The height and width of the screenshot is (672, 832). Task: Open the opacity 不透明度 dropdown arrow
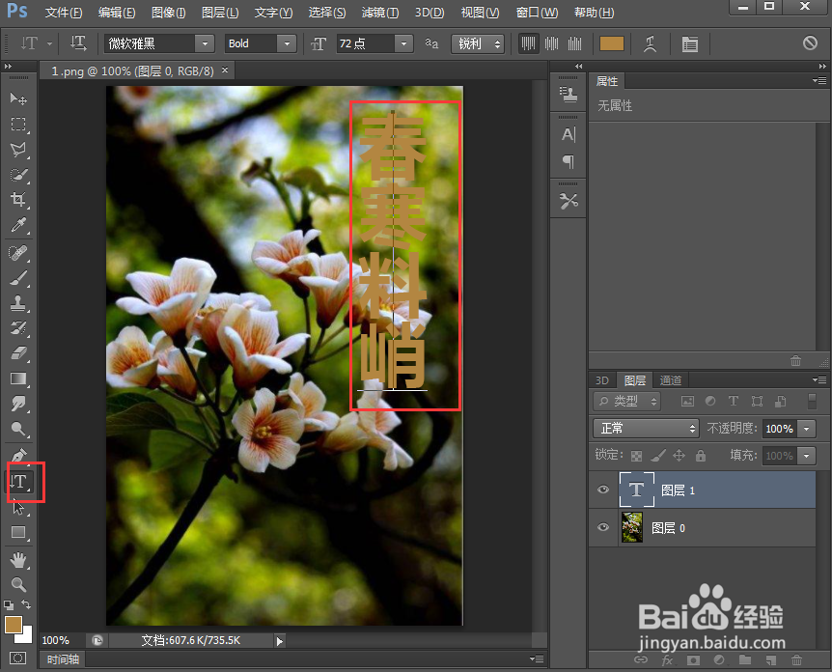[807, 429]
